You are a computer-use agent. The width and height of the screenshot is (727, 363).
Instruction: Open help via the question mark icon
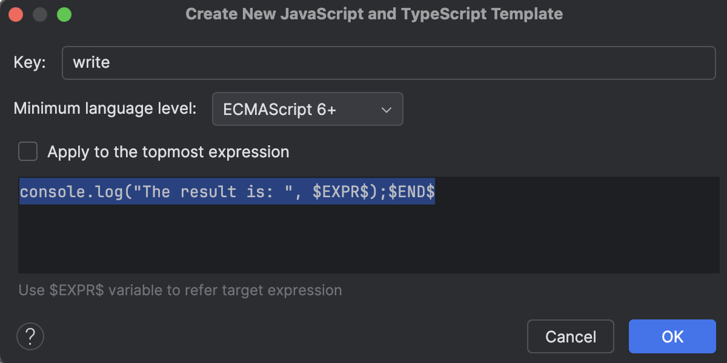coord(30,336)
